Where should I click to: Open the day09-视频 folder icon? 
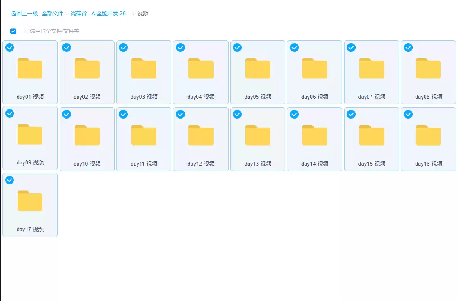coord(30,135)
